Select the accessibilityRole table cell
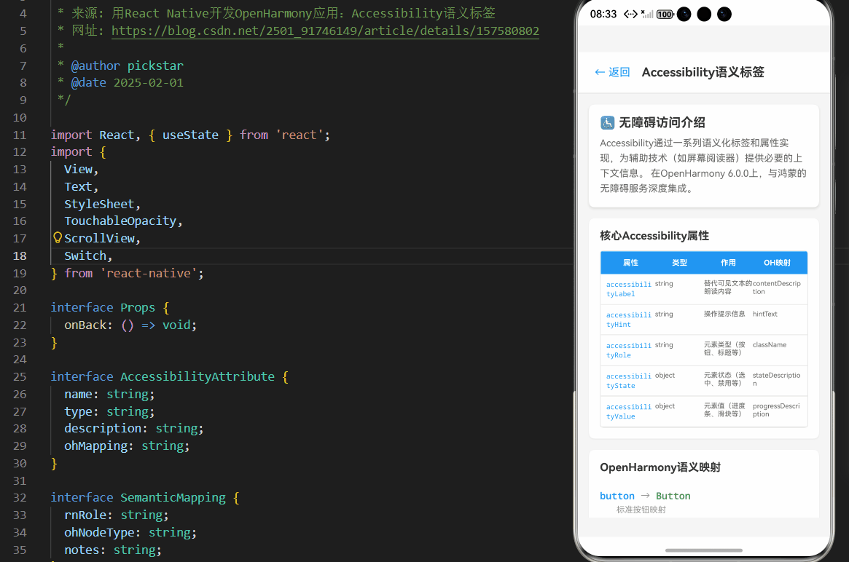This screenshot has height=562, width=849. pos(629,350)
